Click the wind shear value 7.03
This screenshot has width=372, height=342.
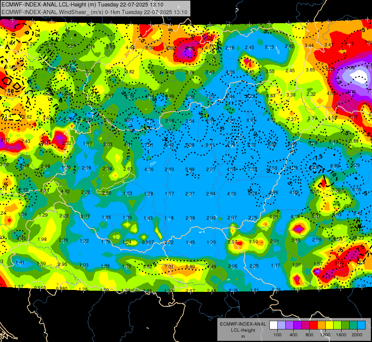click(252, 169)
